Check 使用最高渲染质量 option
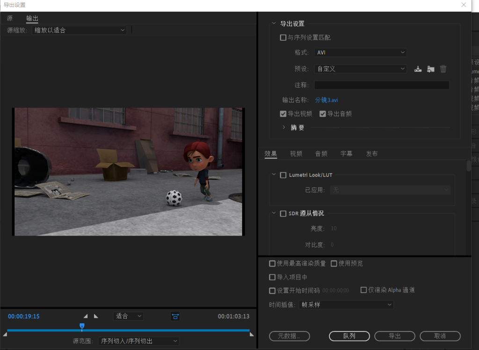The height and width of the screenshot is (350, 479). (272, 263)
